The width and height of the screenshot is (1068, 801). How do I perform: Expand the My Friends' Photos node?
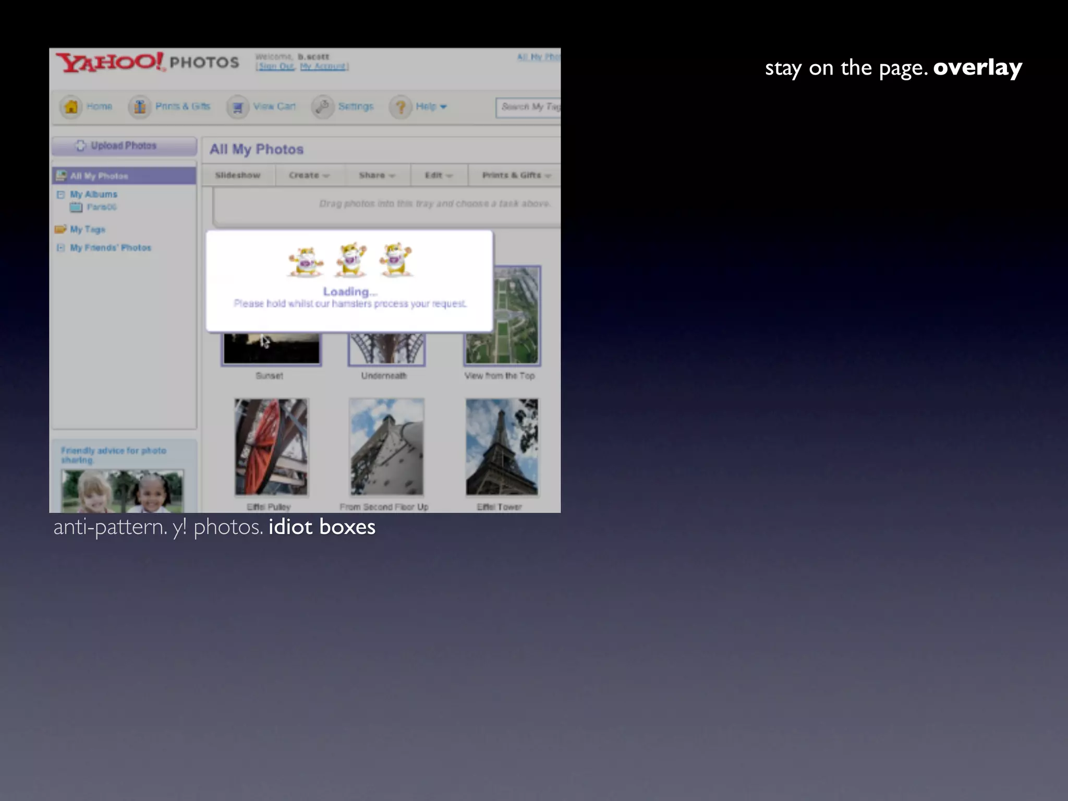pos(60,248)
